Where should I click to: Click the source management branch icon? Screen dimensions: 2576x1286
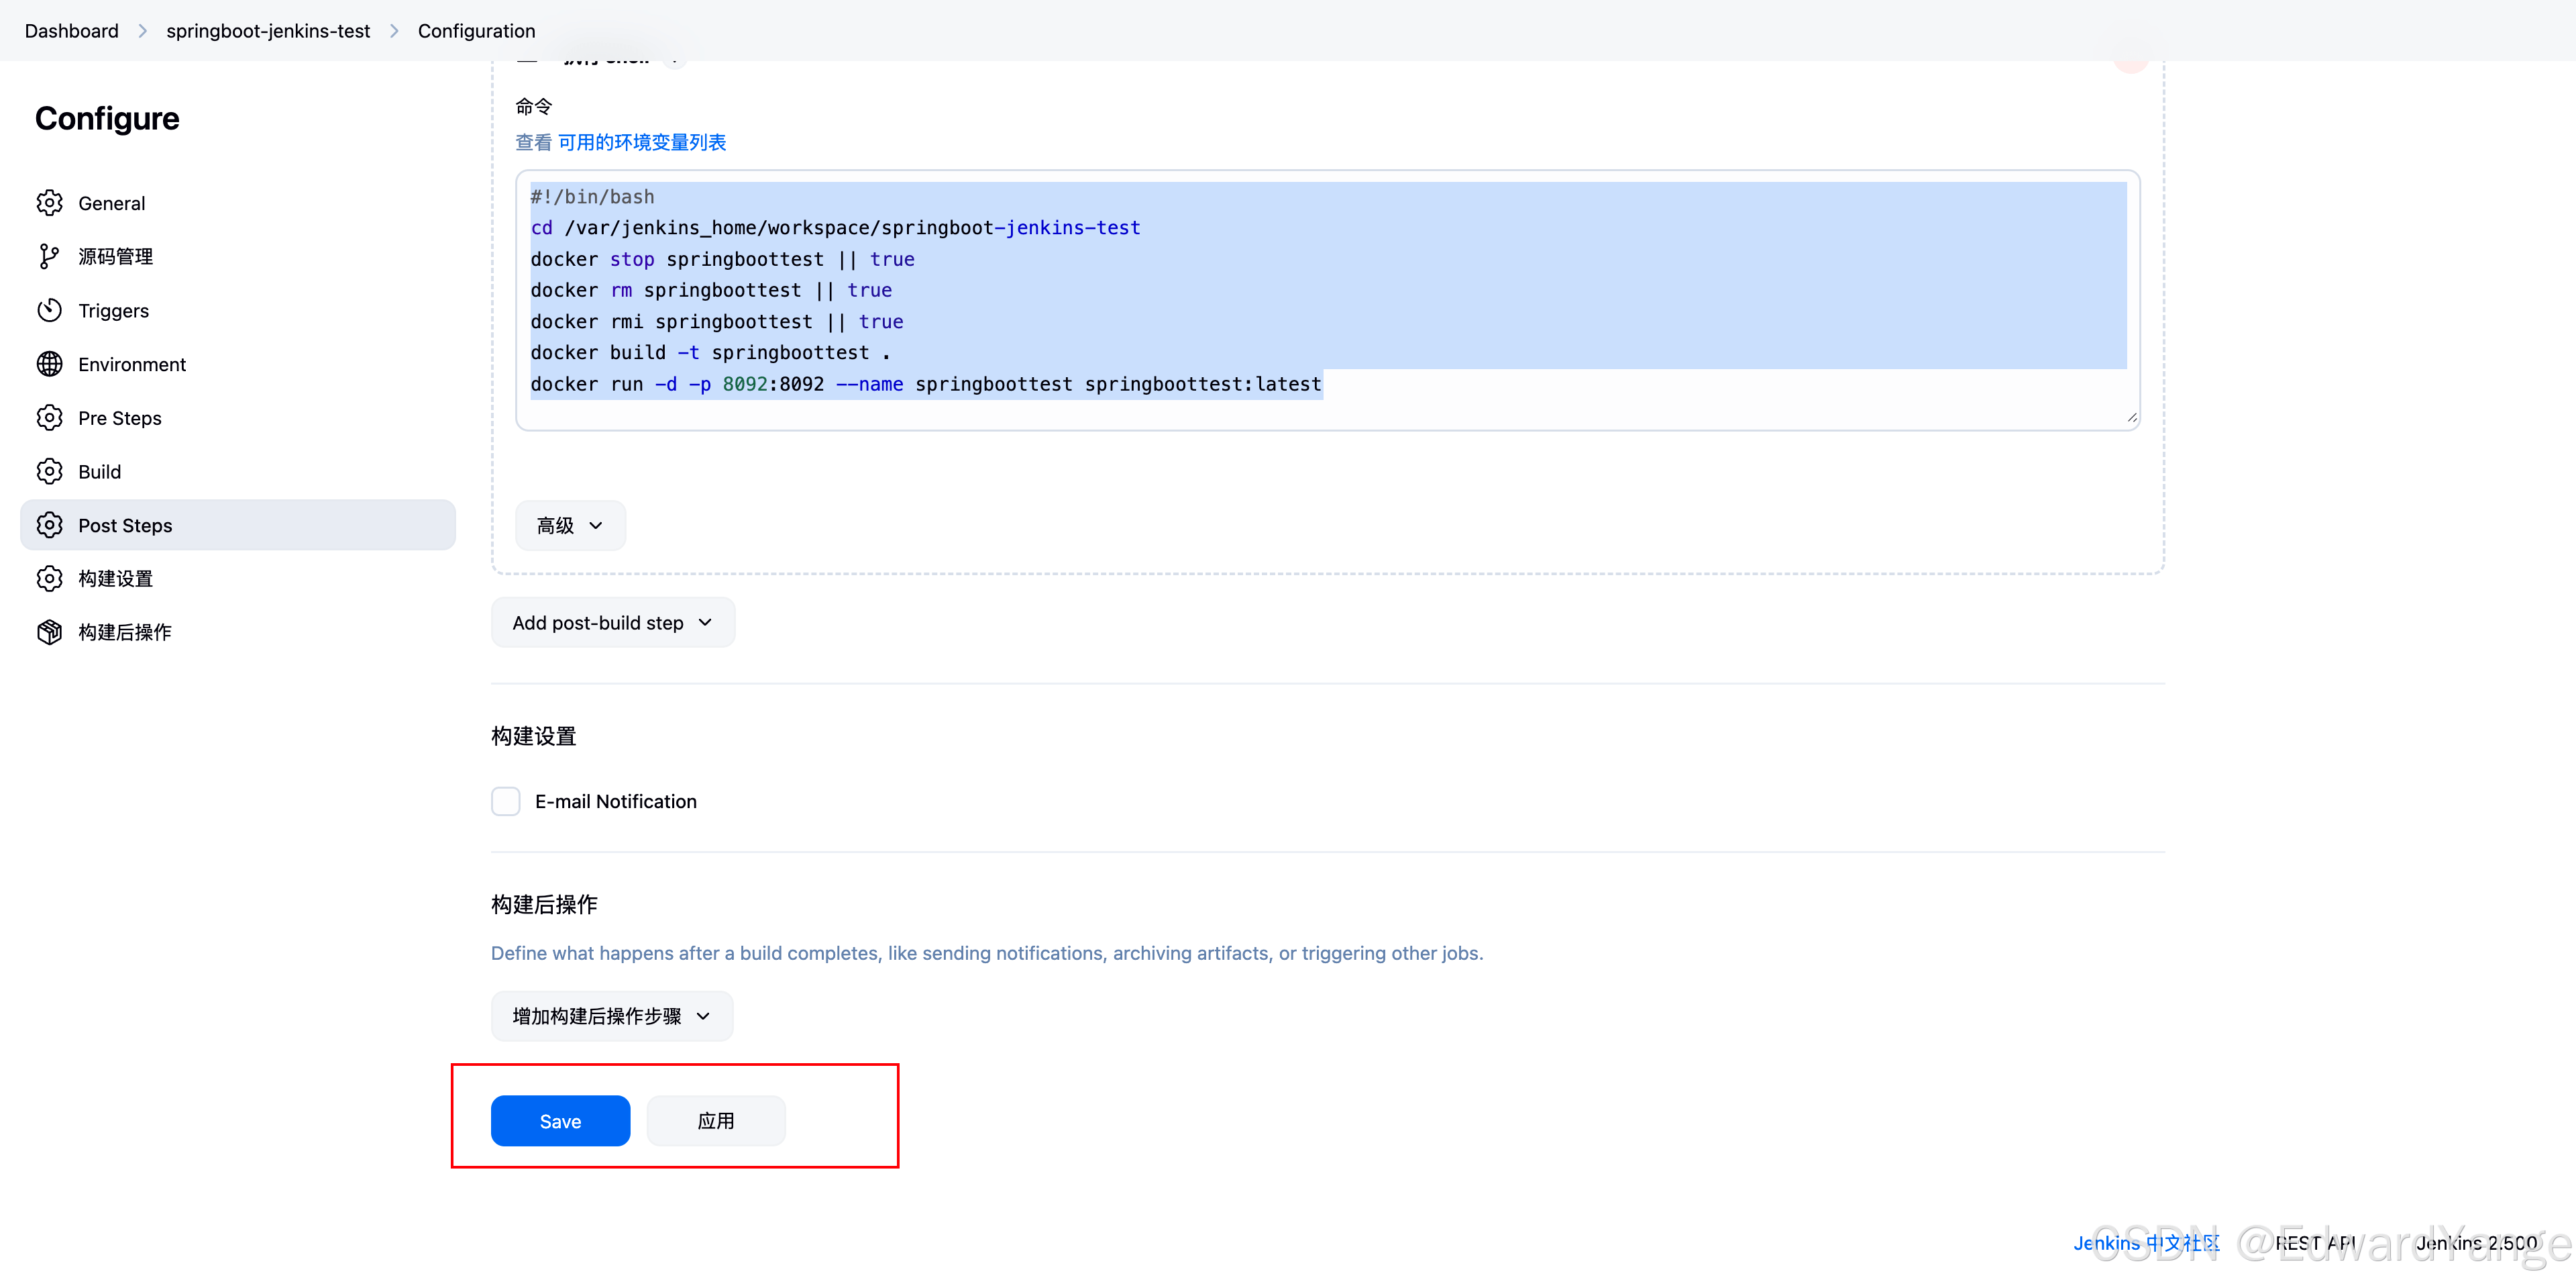point(49,256)
